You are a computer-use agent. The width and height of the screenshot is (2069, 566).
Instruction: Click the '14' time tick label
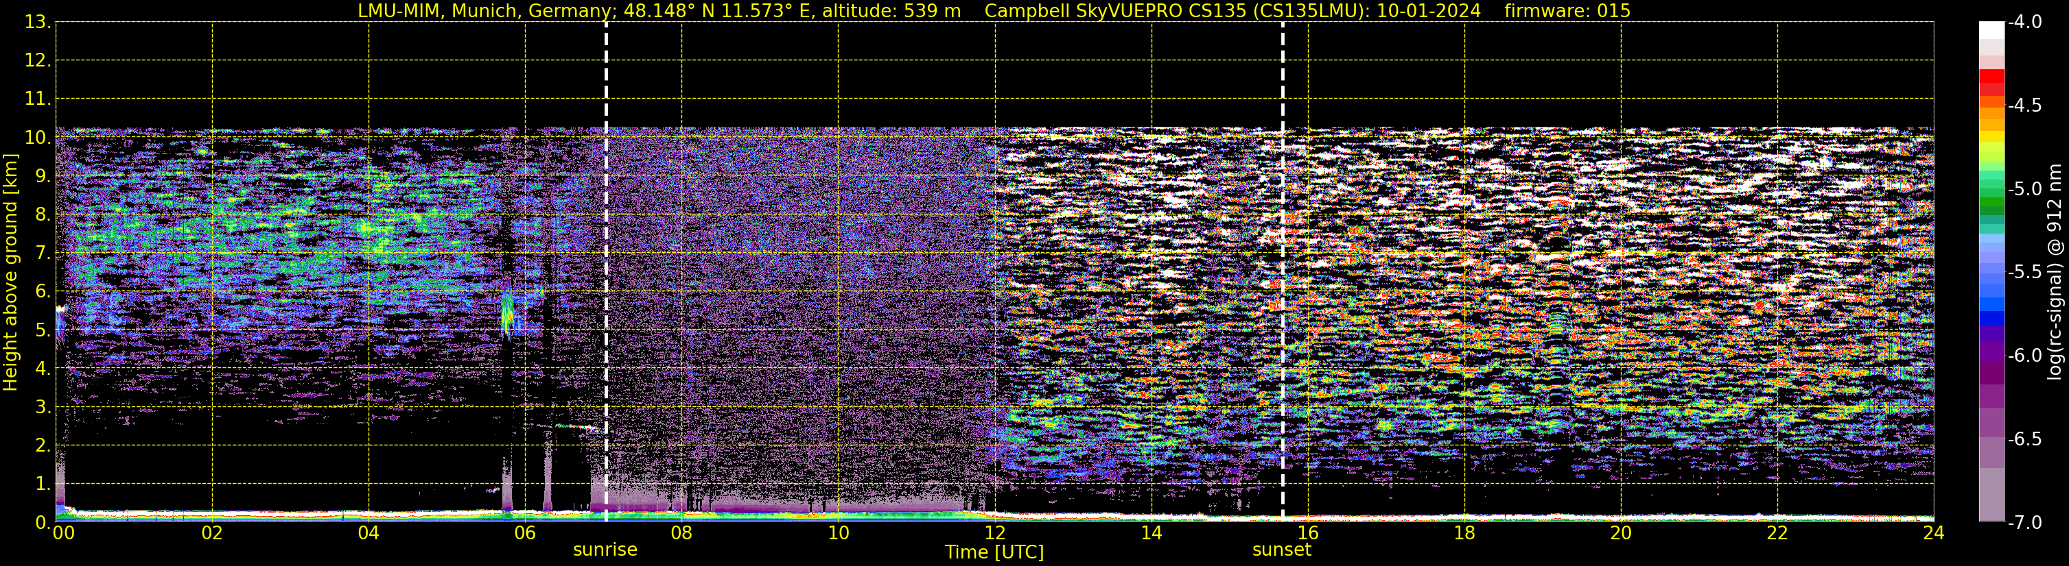click(1152, 533)
